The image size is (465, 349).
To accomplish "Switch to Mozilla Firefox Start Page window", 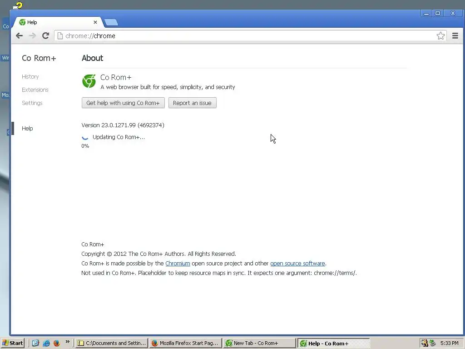I will coord(186,343).
